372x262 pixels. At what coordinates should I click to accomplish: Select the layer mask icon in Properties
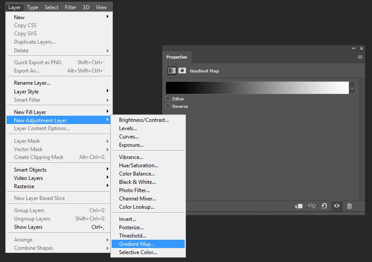tap(182, 71)
